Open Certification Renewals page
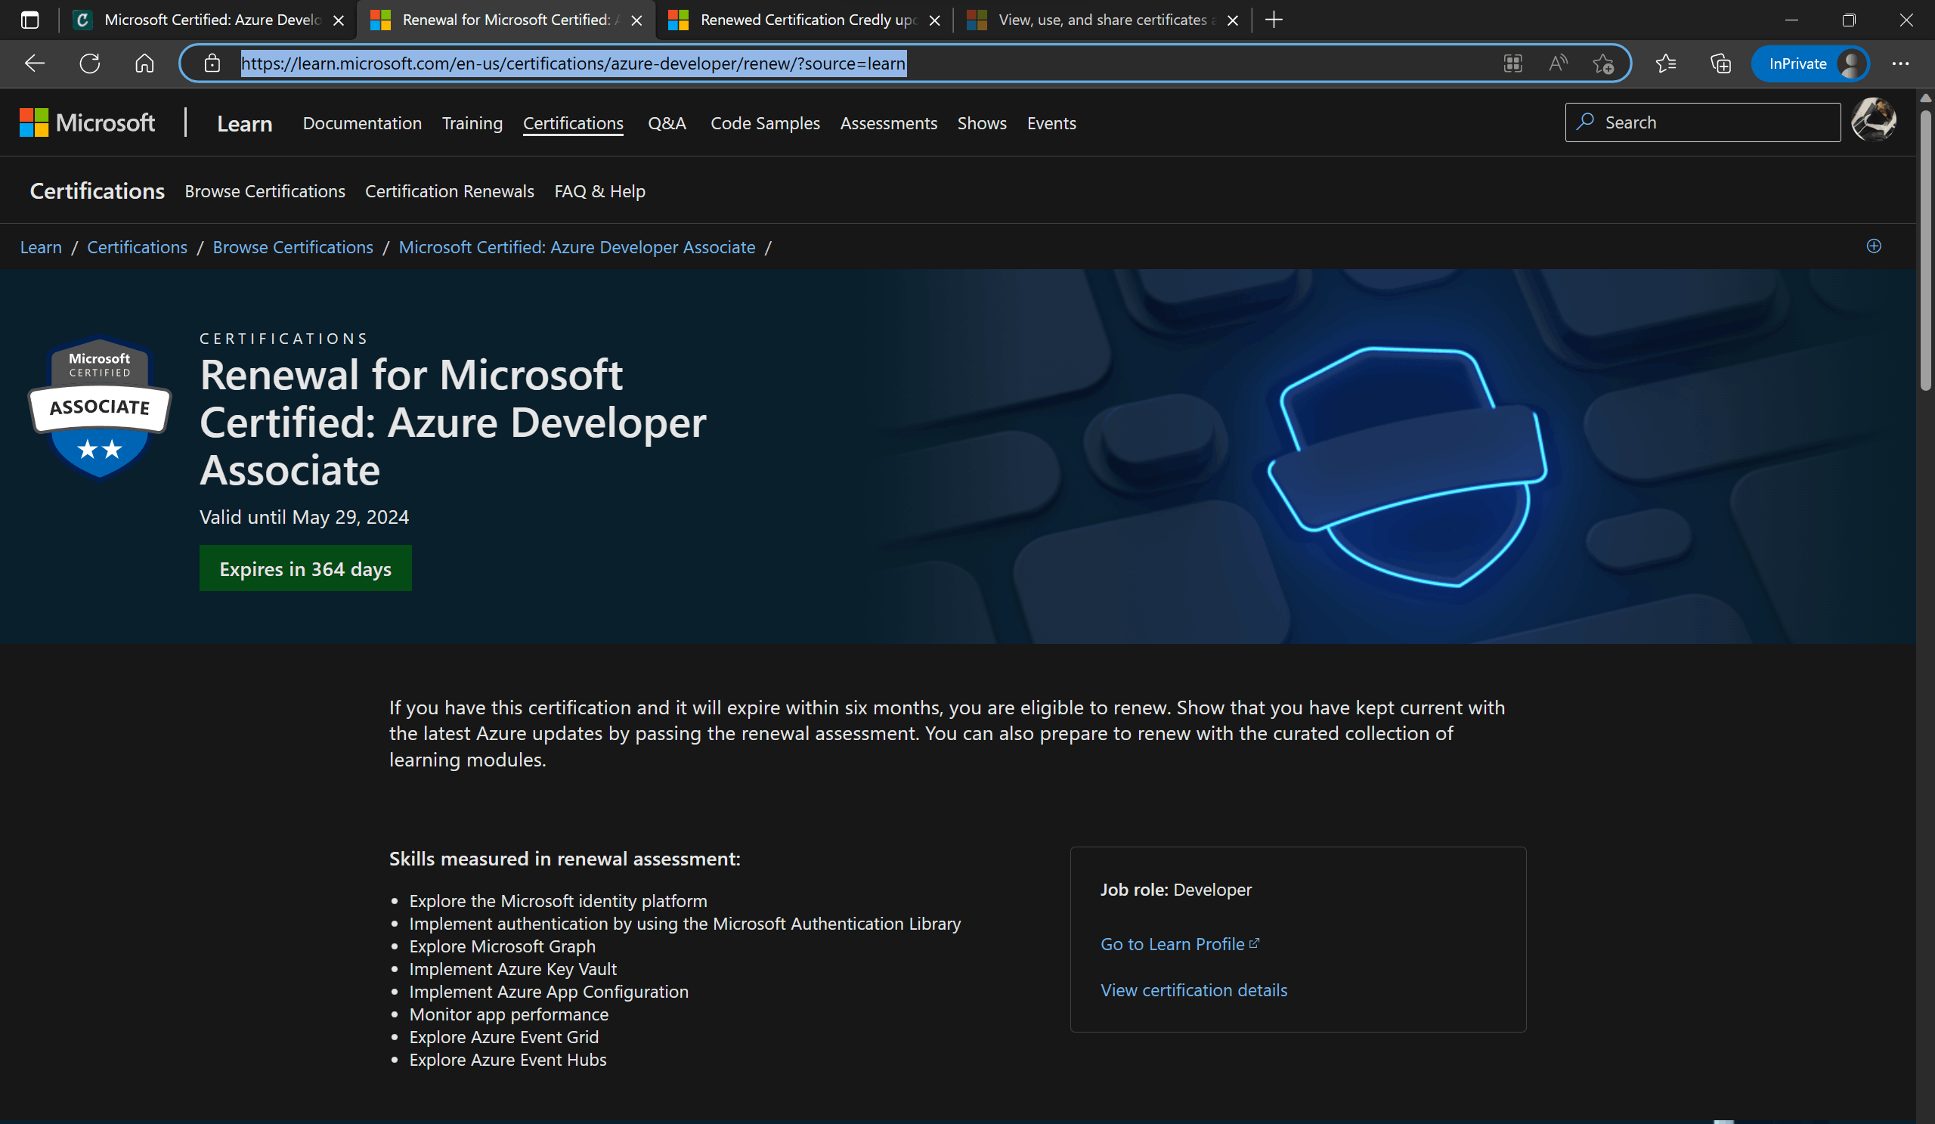Screen dimensions: 1935x1124 [449, 191]
